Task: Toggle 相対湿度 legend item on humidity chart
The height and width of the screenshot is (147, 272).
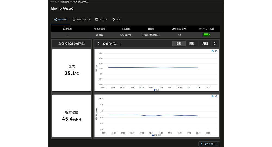Action: point(156,135)
